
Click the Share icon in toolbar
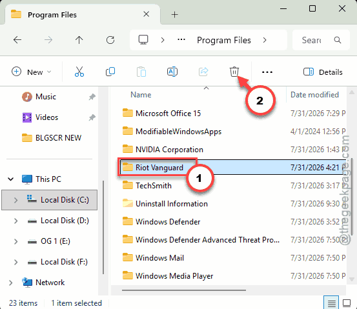[x=203, y=72]
